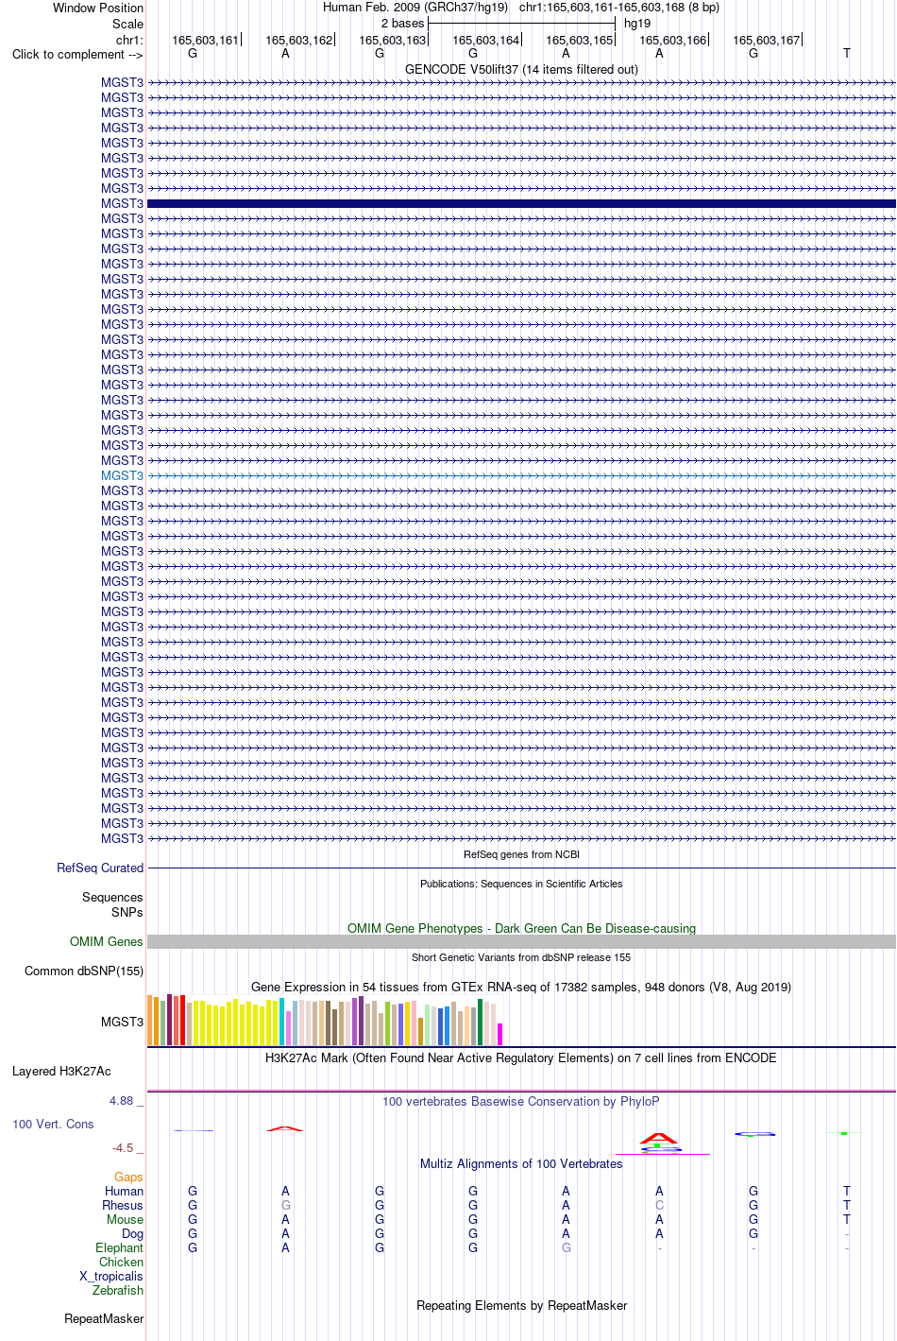Click position label 165,603,163
The height and width of the screenshot is (1341, 897).
point(392,40)
